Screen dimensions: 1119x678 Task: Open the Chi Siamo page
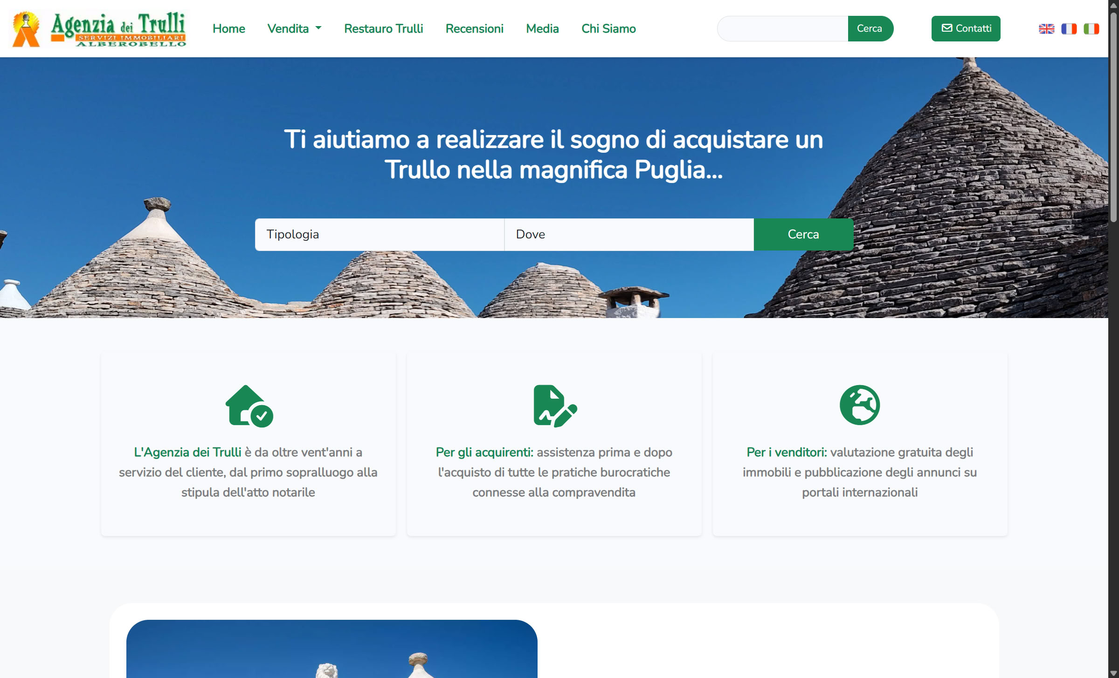(x=608, y=28)
